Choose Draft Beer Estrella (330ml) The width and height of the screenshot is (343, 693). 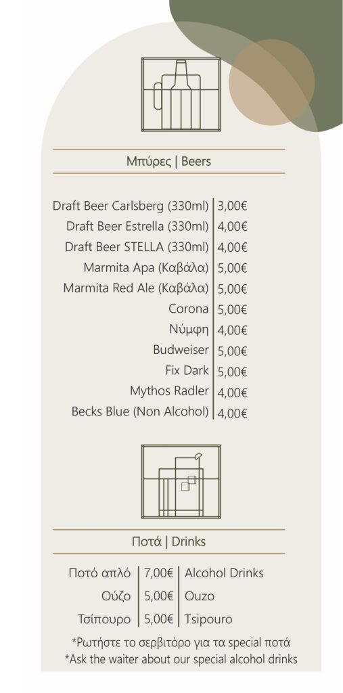coord(137,226)
